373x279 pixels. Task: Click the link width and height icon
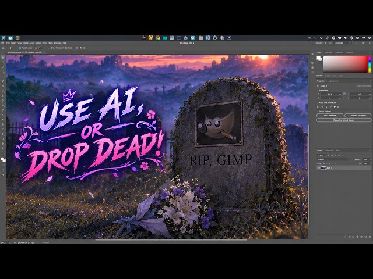tap(344, 94)
